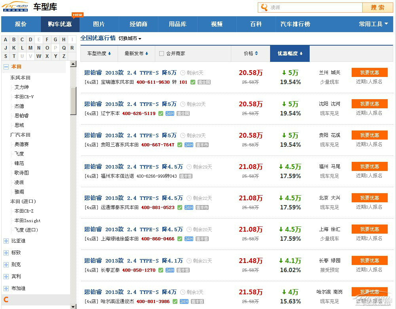Click 我要优惠 for the 兰州 城关 offer
Screen dimensions: 396x309
(x=369, y=73)
